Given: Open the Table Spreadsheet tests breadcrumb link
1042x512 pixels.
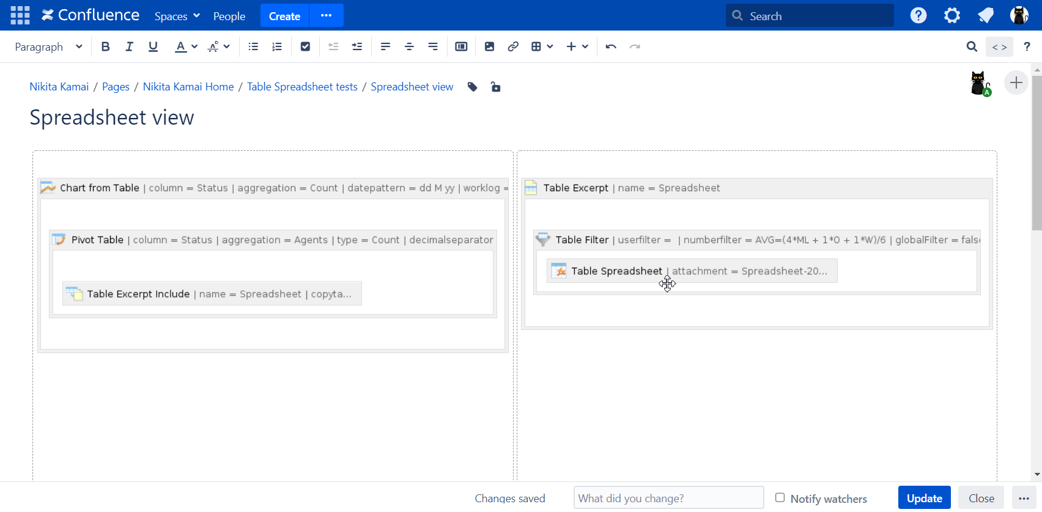Looking at the screenshot, I should (302, 87).
